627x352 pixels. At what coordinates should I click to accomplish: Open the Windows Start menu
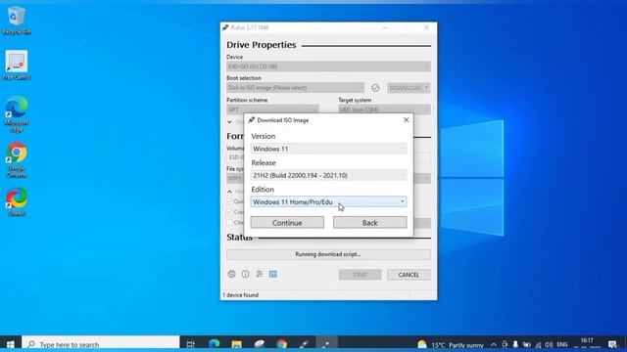(x=11, y=344)
